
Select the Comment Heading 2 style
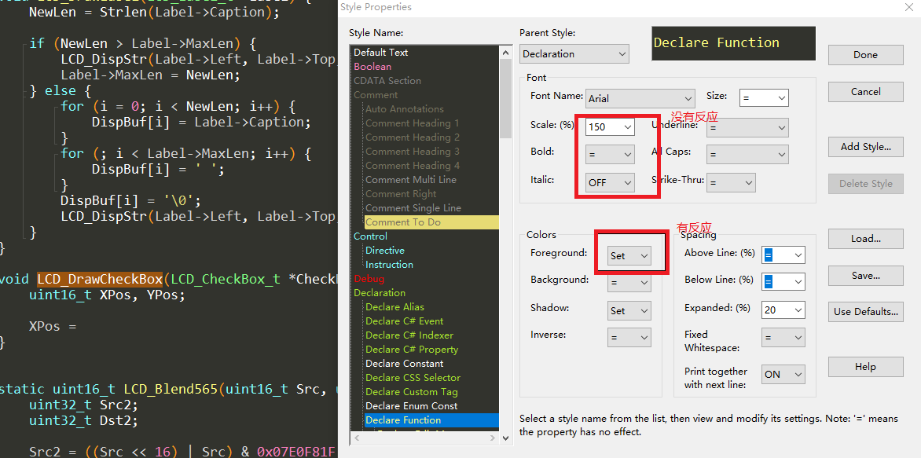point(413,137)
